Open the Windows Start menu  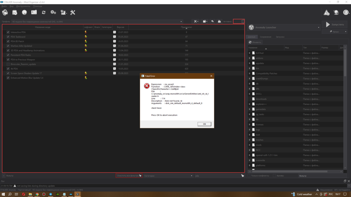tap(3, 194)
